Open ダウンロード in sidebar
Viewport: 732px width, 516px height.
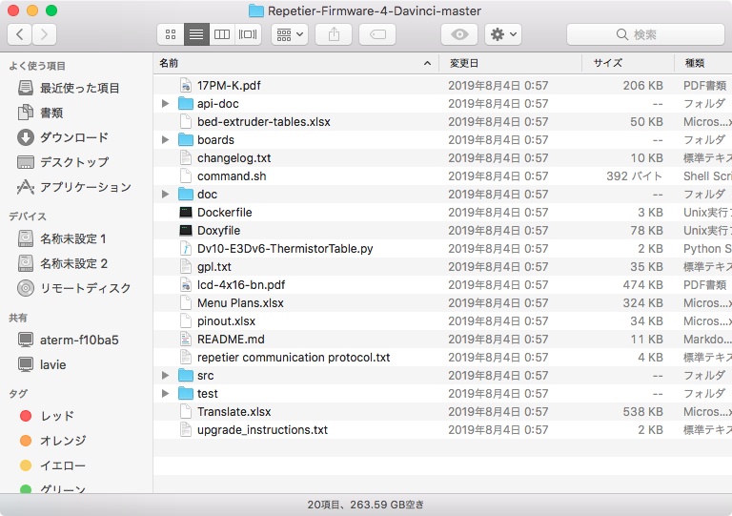[73, 137]
